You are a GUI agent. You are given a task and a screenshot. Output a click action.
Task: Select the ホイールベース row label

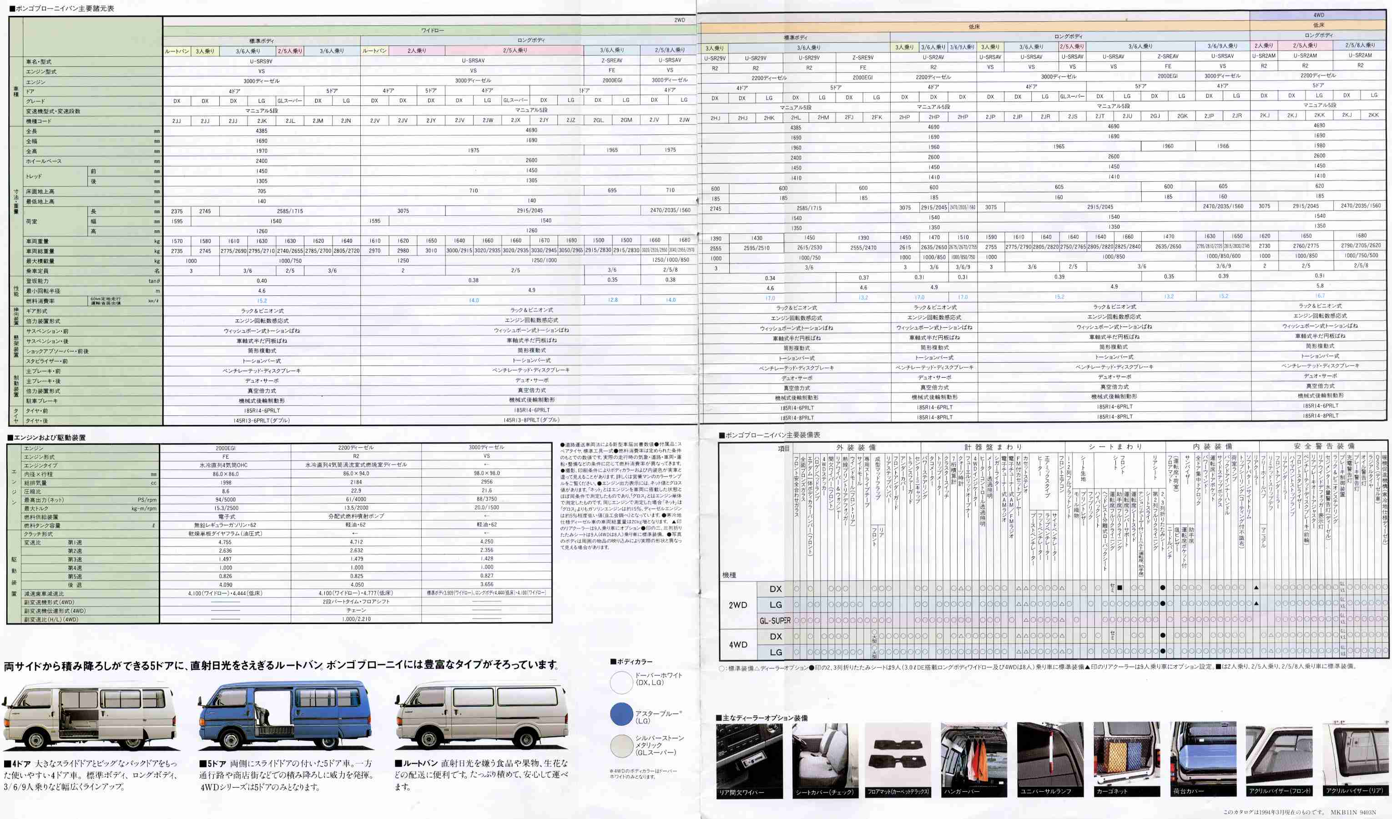coord(44,161)
